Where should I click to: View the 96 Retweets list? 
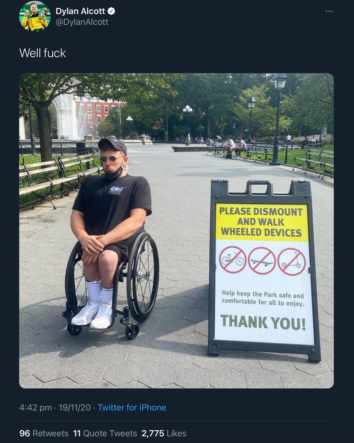click(44, 433)
